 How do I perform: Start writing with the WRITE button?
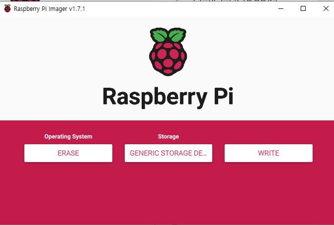(x=268, y=153)
